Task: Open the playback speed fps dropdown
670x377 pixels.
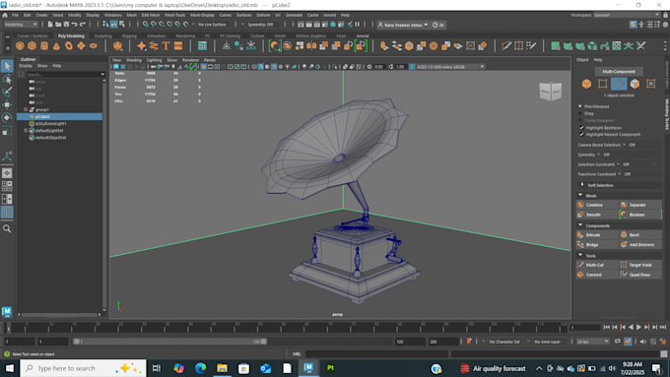Action: (593, 342)
